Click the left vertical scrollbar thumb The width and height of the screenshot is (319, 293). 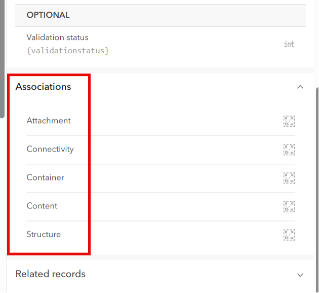click(2, 56)
